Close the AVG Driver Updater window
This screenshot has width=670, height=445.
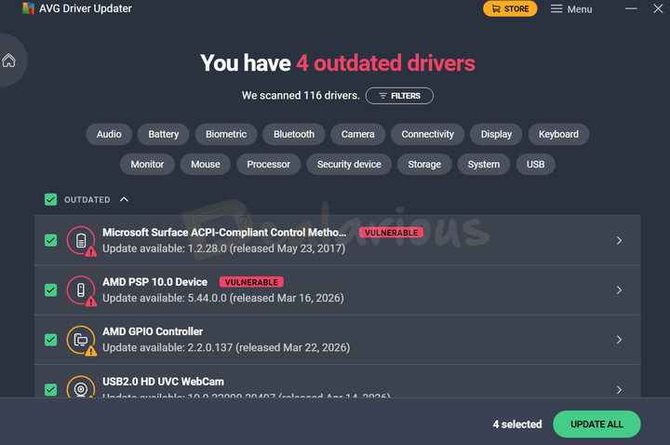[x=658, y=8]
